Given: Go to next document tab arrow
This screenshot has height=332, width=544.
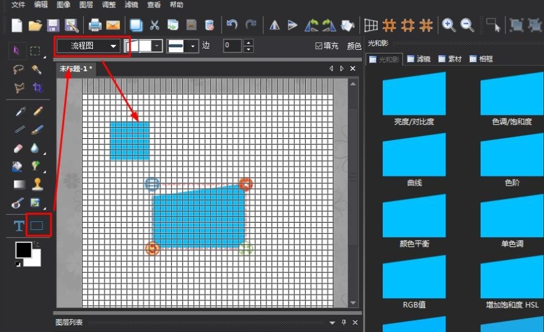Looking at the screenshot, I should 342,69.
